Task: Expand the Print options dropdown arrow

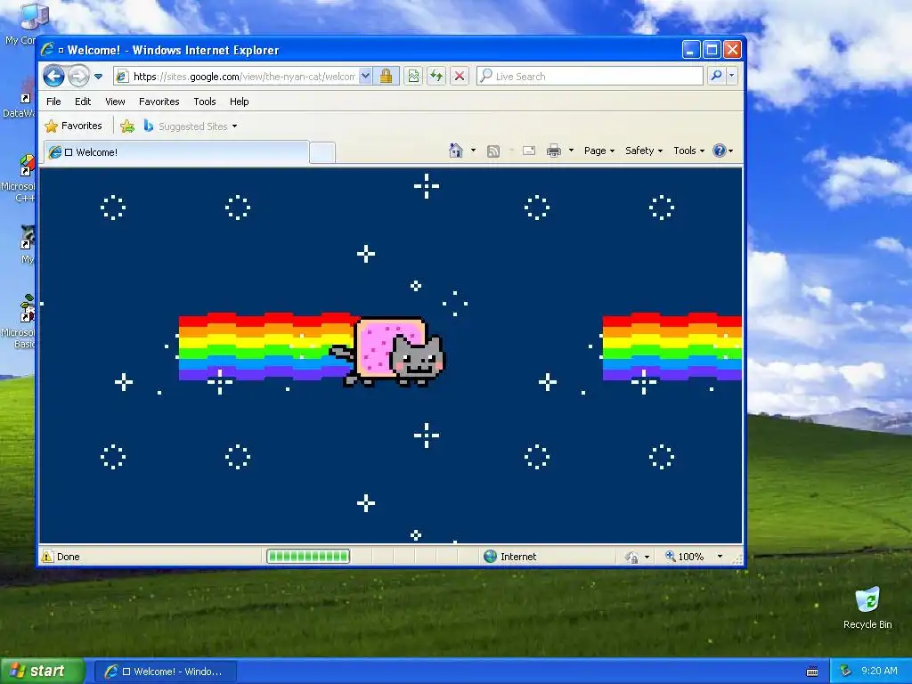Action: pos(571,151)
